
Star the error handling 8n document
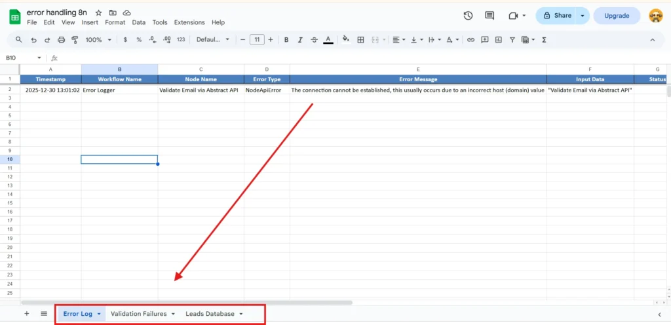(x=98, y=13)
